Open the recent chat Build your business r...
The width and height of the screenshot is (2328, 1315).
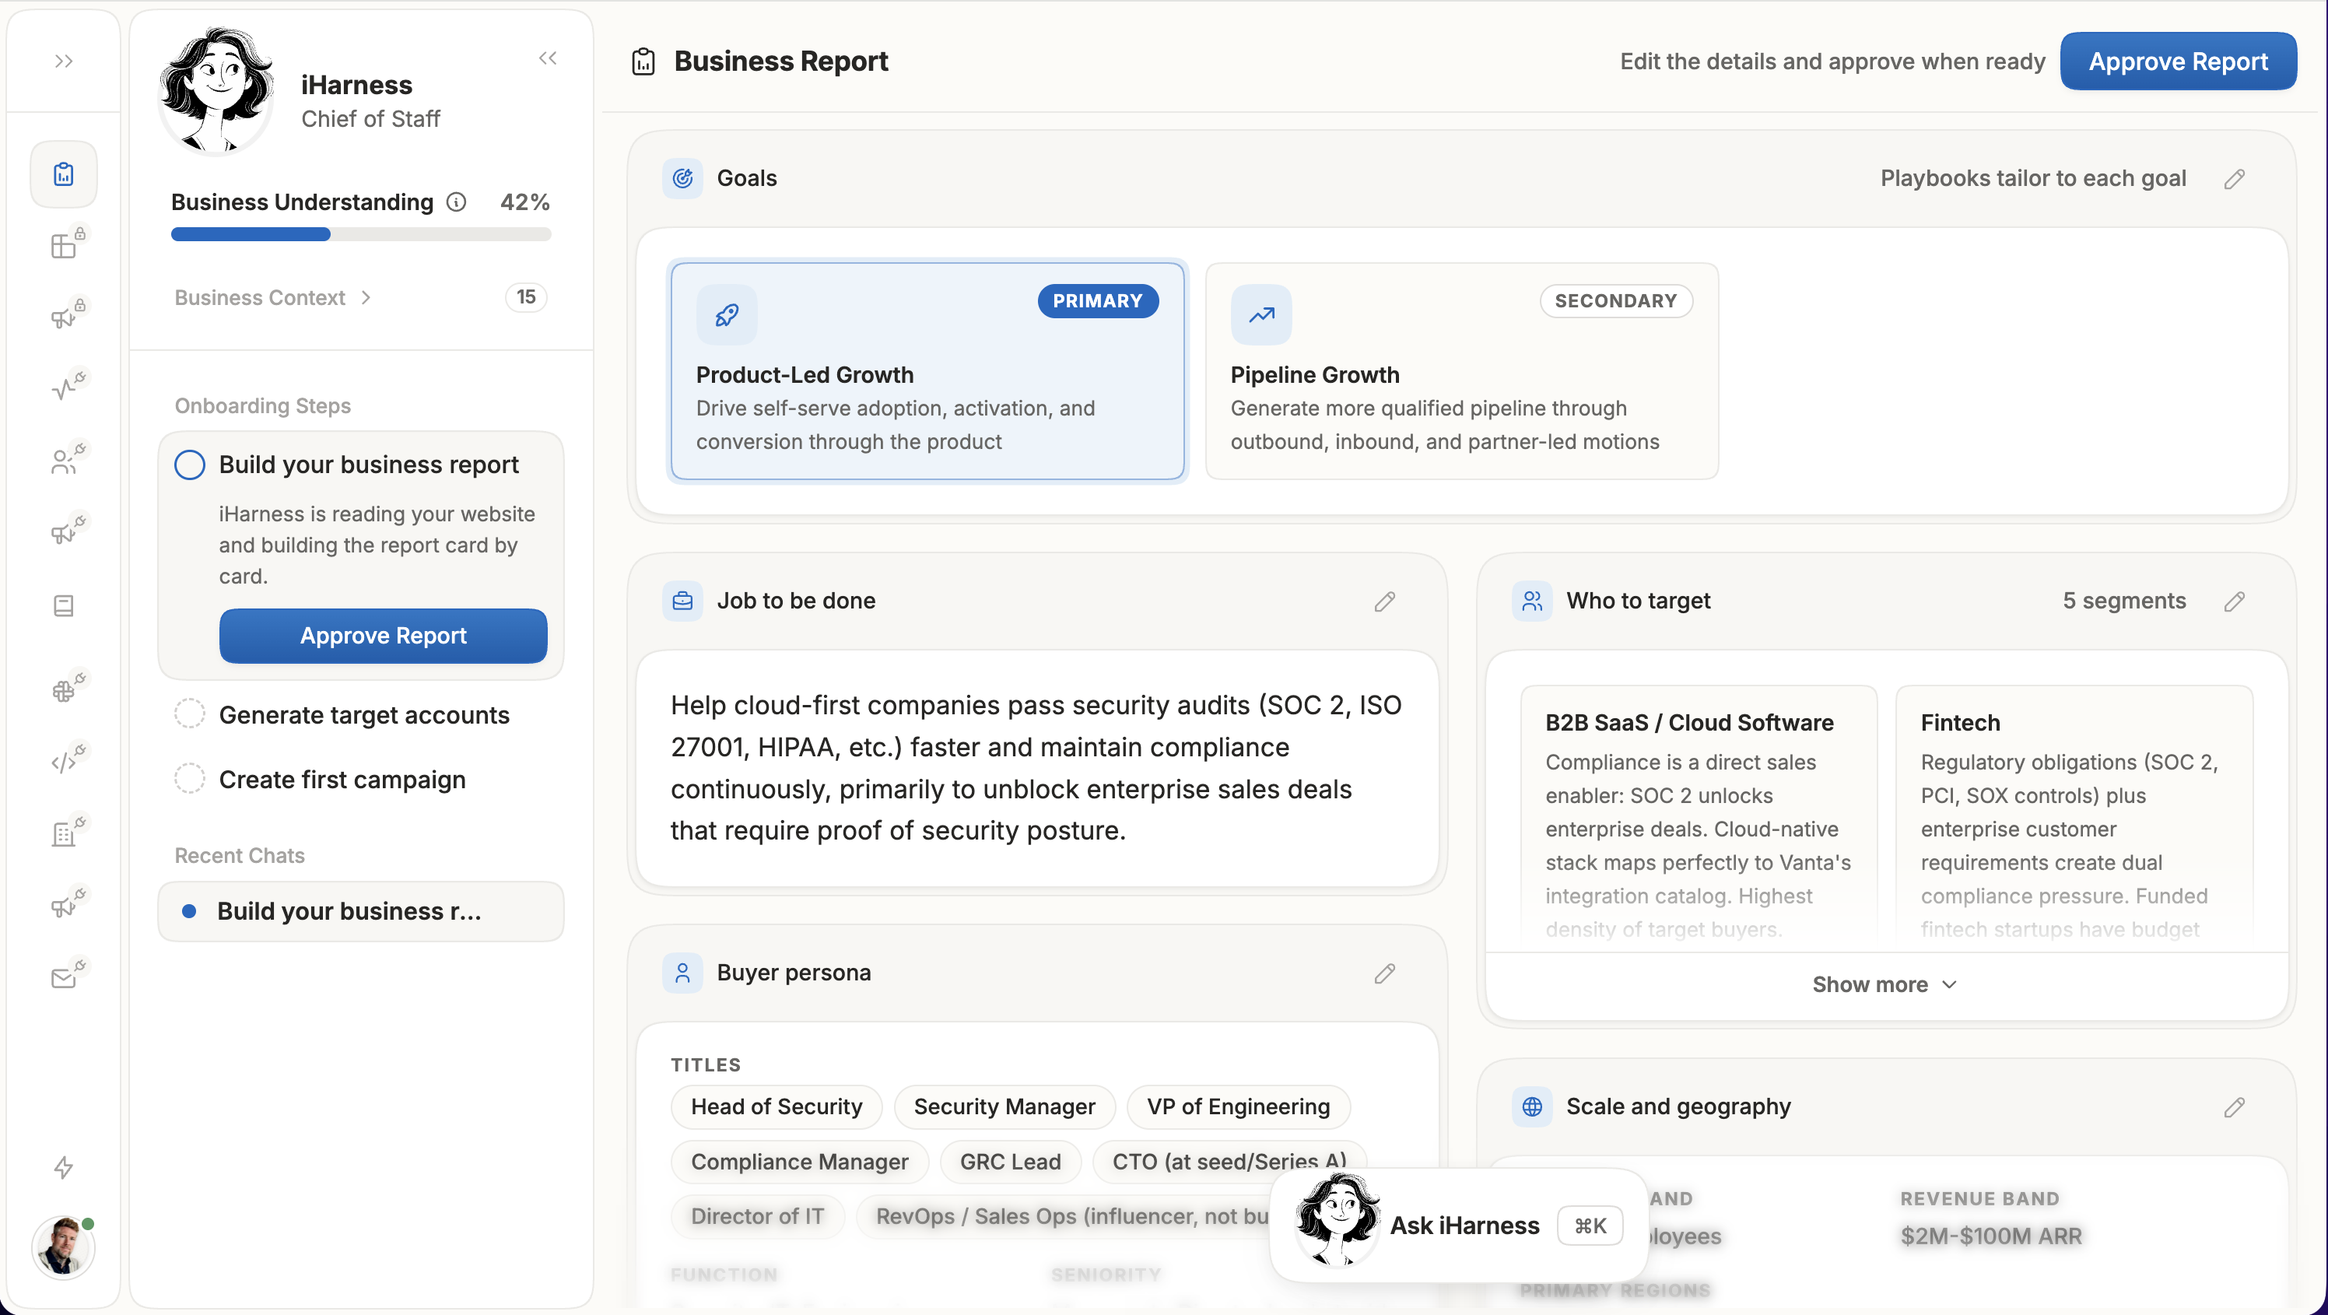coord(360,911)
